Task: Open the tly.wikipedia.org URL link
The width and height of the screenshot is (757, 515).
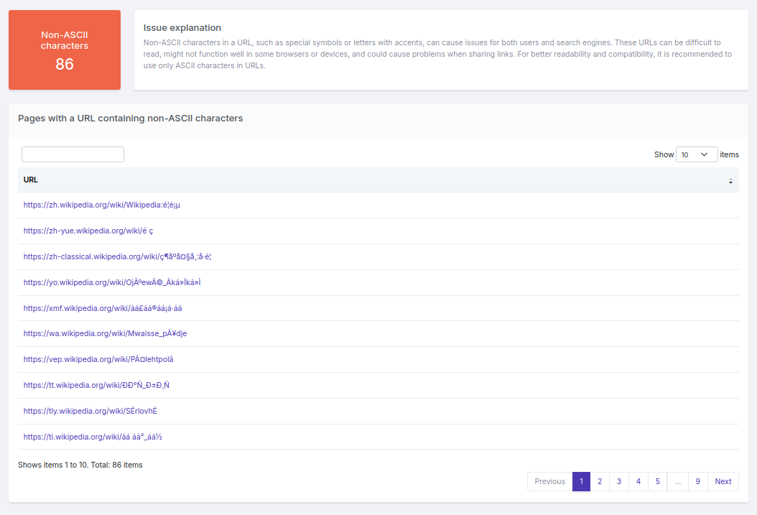Action: click(90, 412)
